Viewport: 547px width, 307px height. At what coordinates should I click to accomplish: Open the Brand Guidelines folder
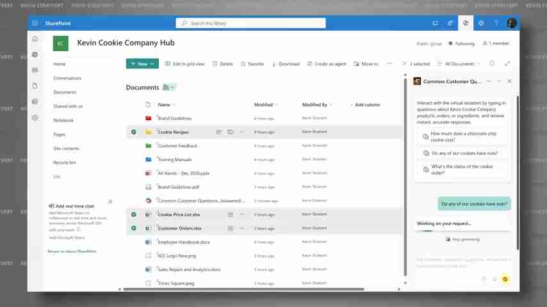tap(175, 118)
